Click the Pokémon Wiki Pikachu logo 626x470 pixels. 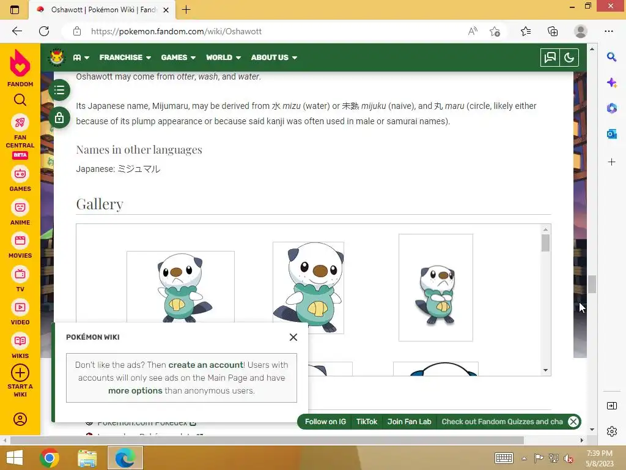[57, 58]
